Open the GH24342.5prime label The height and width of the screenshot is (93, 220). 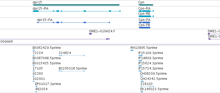coord(154,79)
